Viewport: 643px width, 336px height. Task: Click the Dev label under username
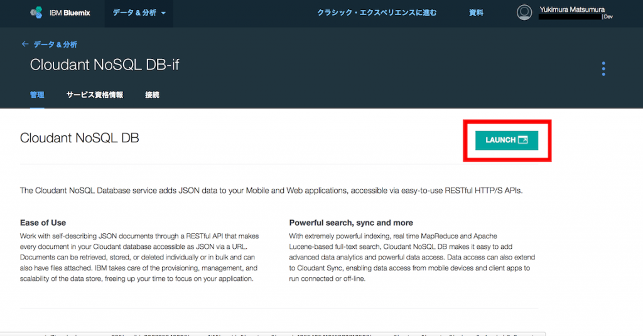(x=608, y=17)
